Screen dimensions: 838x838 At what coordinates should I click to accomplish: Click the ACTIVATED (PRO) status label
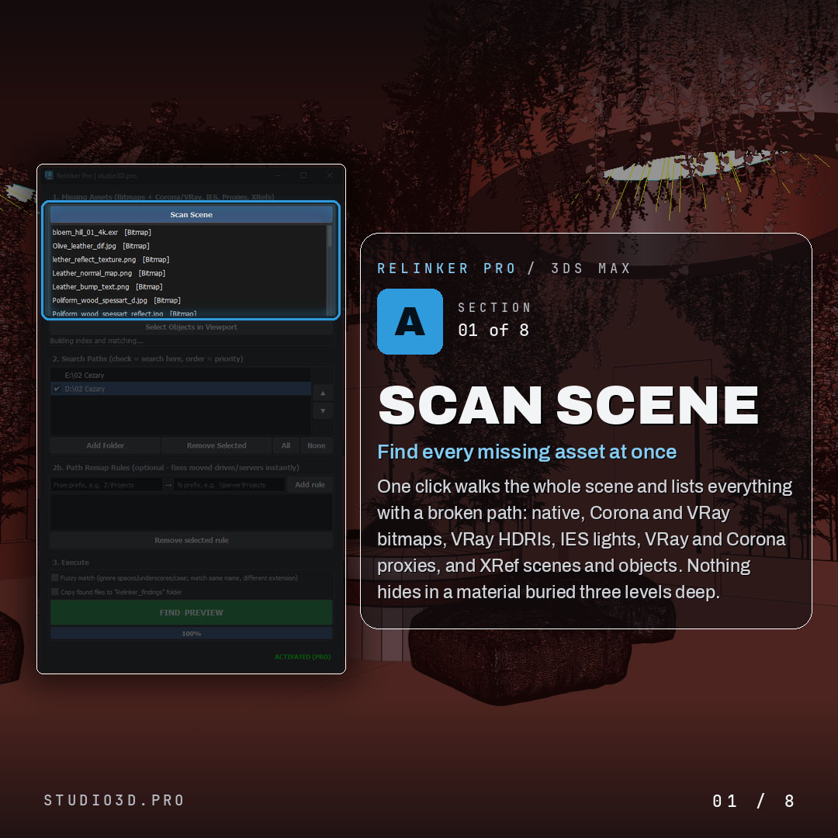coord(303,657)
